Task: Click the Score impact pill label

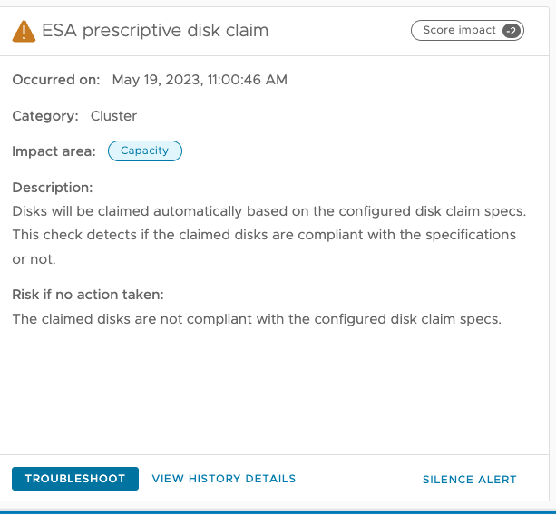Action: (x=459, y=31)
